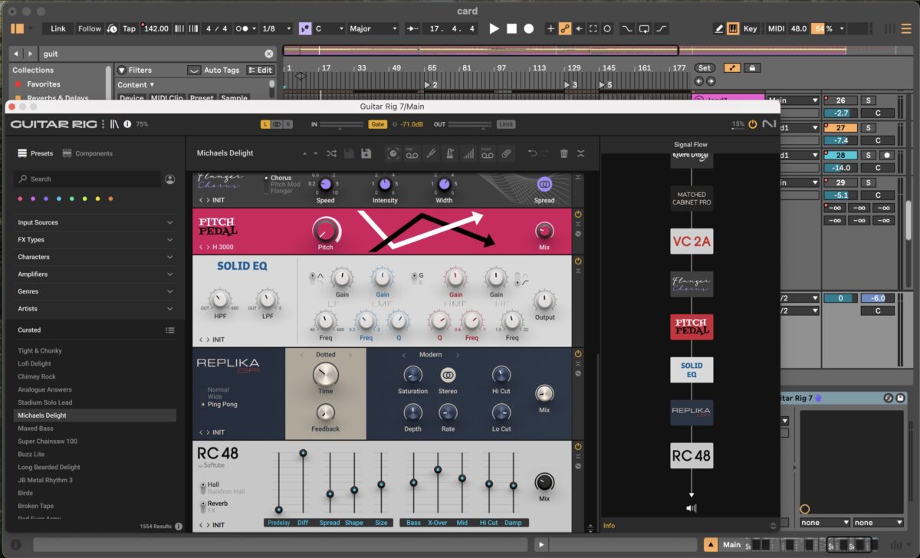The image size is (920, 558).
Task: Select the Favorites collection in Ableton browser
Action: click(44, 84)
